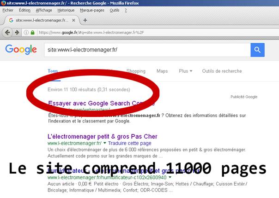Expand the arrow after humidificateur result URL
Viewport: 279px width, 198px height.
pos(170,177)
